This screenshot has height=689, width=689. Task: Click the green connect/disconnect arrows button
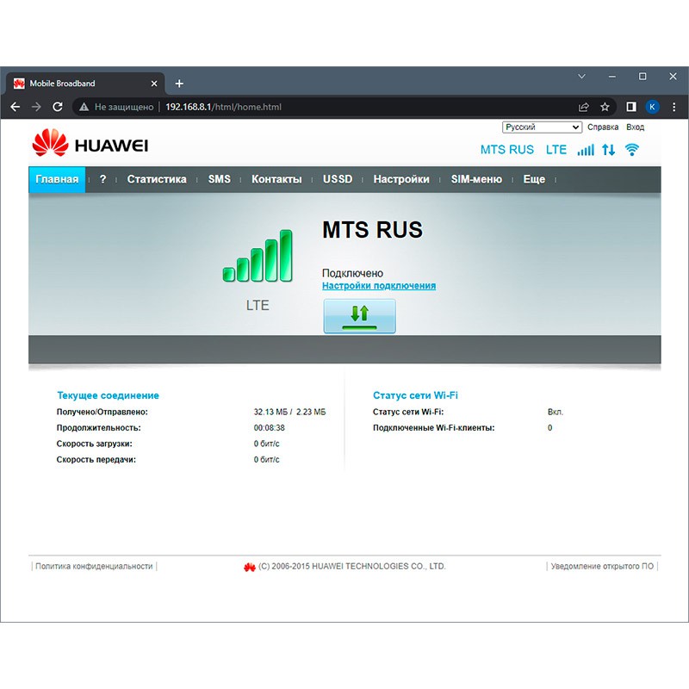[x=359, y=316]
